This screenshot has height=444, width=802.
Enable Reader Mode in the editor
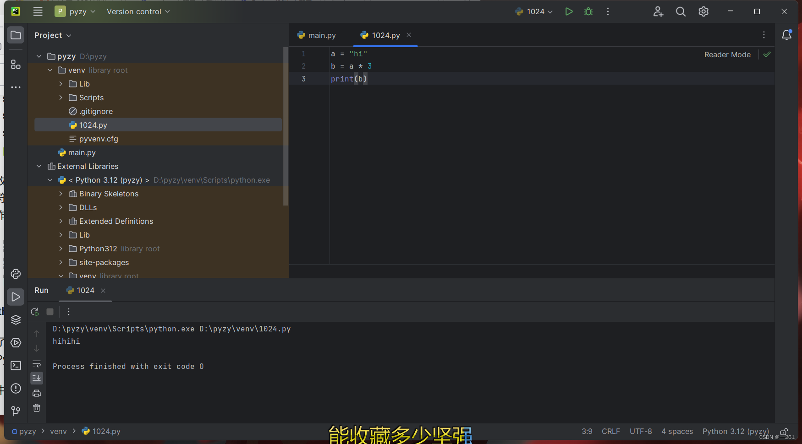pyautogui.click(x=727, y=54)
